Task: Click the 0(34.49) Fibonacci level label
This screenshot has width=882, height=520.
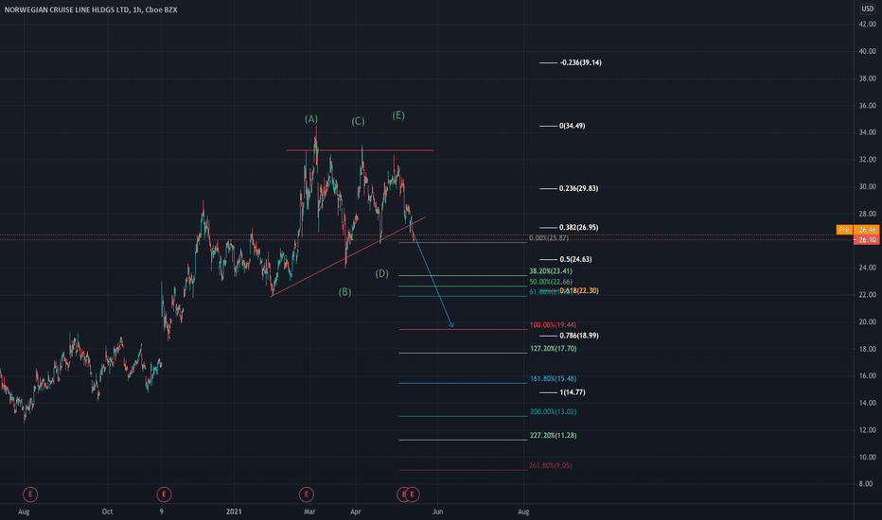Action: [572, 126]
